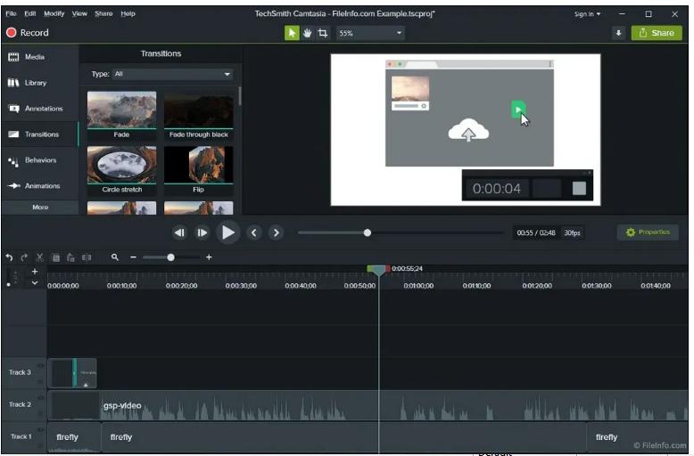Toggle visibility eye on Track 2
The image size is (694, 456).
click(40, 396)
